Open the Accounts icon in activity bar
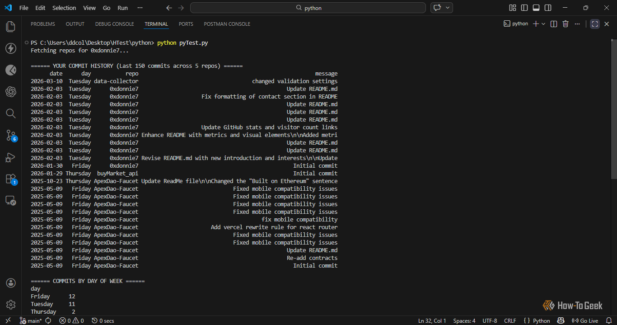The image size is (617, 325). pos(11,283)
